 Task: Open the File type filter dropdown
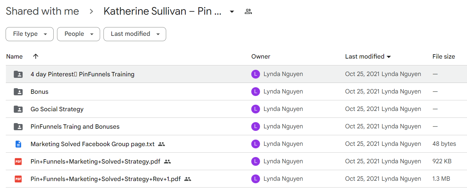[x=30, y=34]
